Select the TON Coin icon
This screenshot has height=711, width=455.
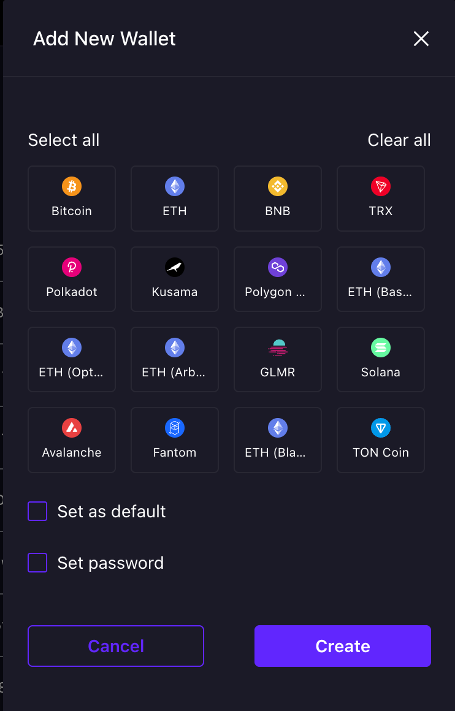pyautogui.click(x=381, y=428)
